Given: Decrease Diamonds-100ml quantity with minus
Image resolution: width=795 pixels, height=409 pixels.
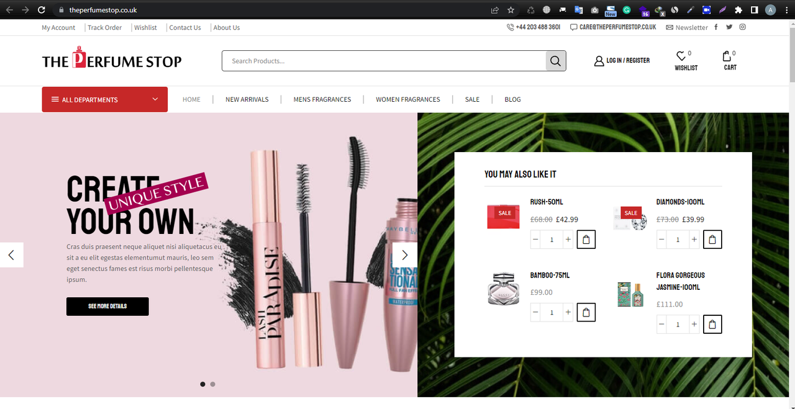Looking at the screenshot, I should [661, 240].
